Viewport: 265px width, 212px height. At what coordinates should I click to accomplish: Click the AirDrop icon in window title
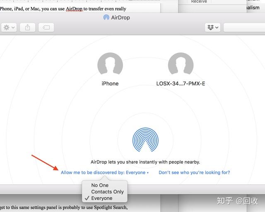[x=106, y=17]
